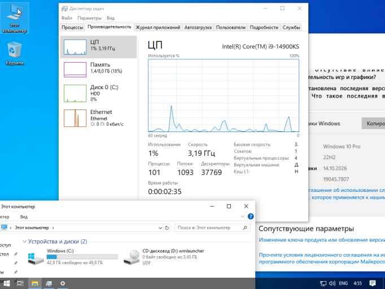This screenshot has height=289, width=385.
Task: Collapse the Устройства и диски group
Action: click(x=24, y=242)
